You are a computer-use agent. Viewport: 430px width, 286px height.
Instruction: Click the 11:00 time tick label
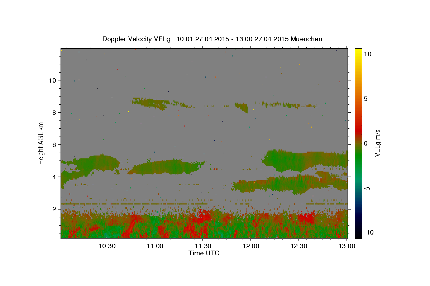pos(155,246)
